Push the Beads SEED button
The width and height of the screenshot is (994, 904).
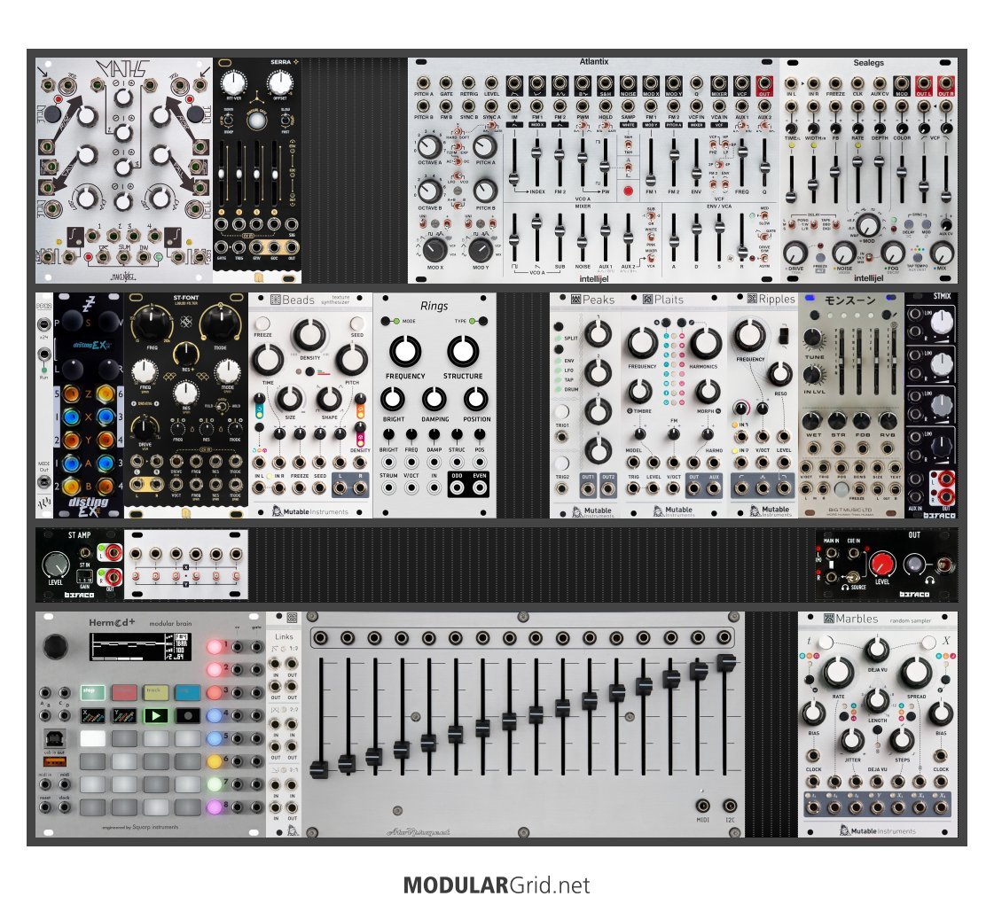(357, 323)
